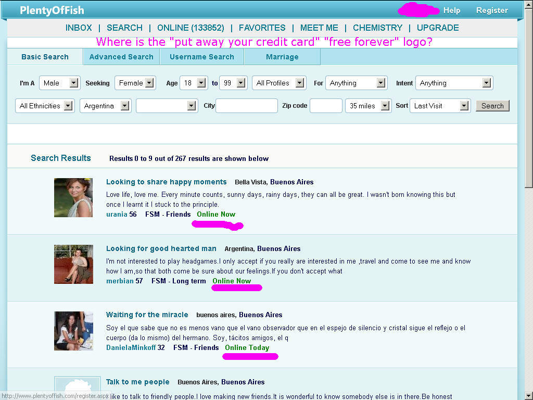Screen dimensions: 533x400
Task: Click the City input field
Action: point(246,106)
